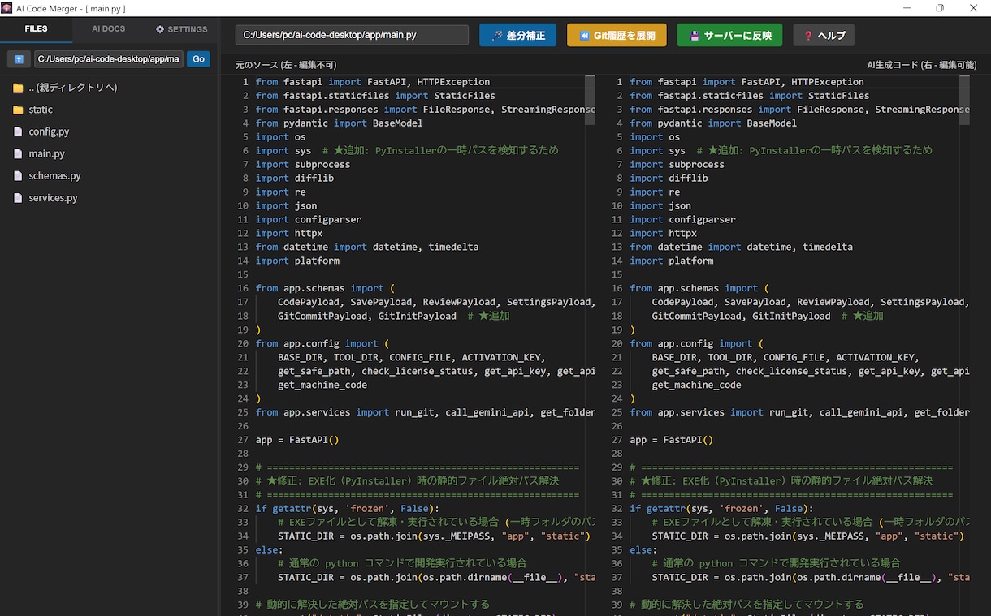Click the Git履歴を展開 button
Viewport: 991px width, 616px height.
point(617,36)
